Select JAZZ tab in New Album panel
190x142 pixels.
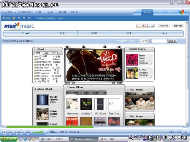pyautogui.click(x=101, y=93)
